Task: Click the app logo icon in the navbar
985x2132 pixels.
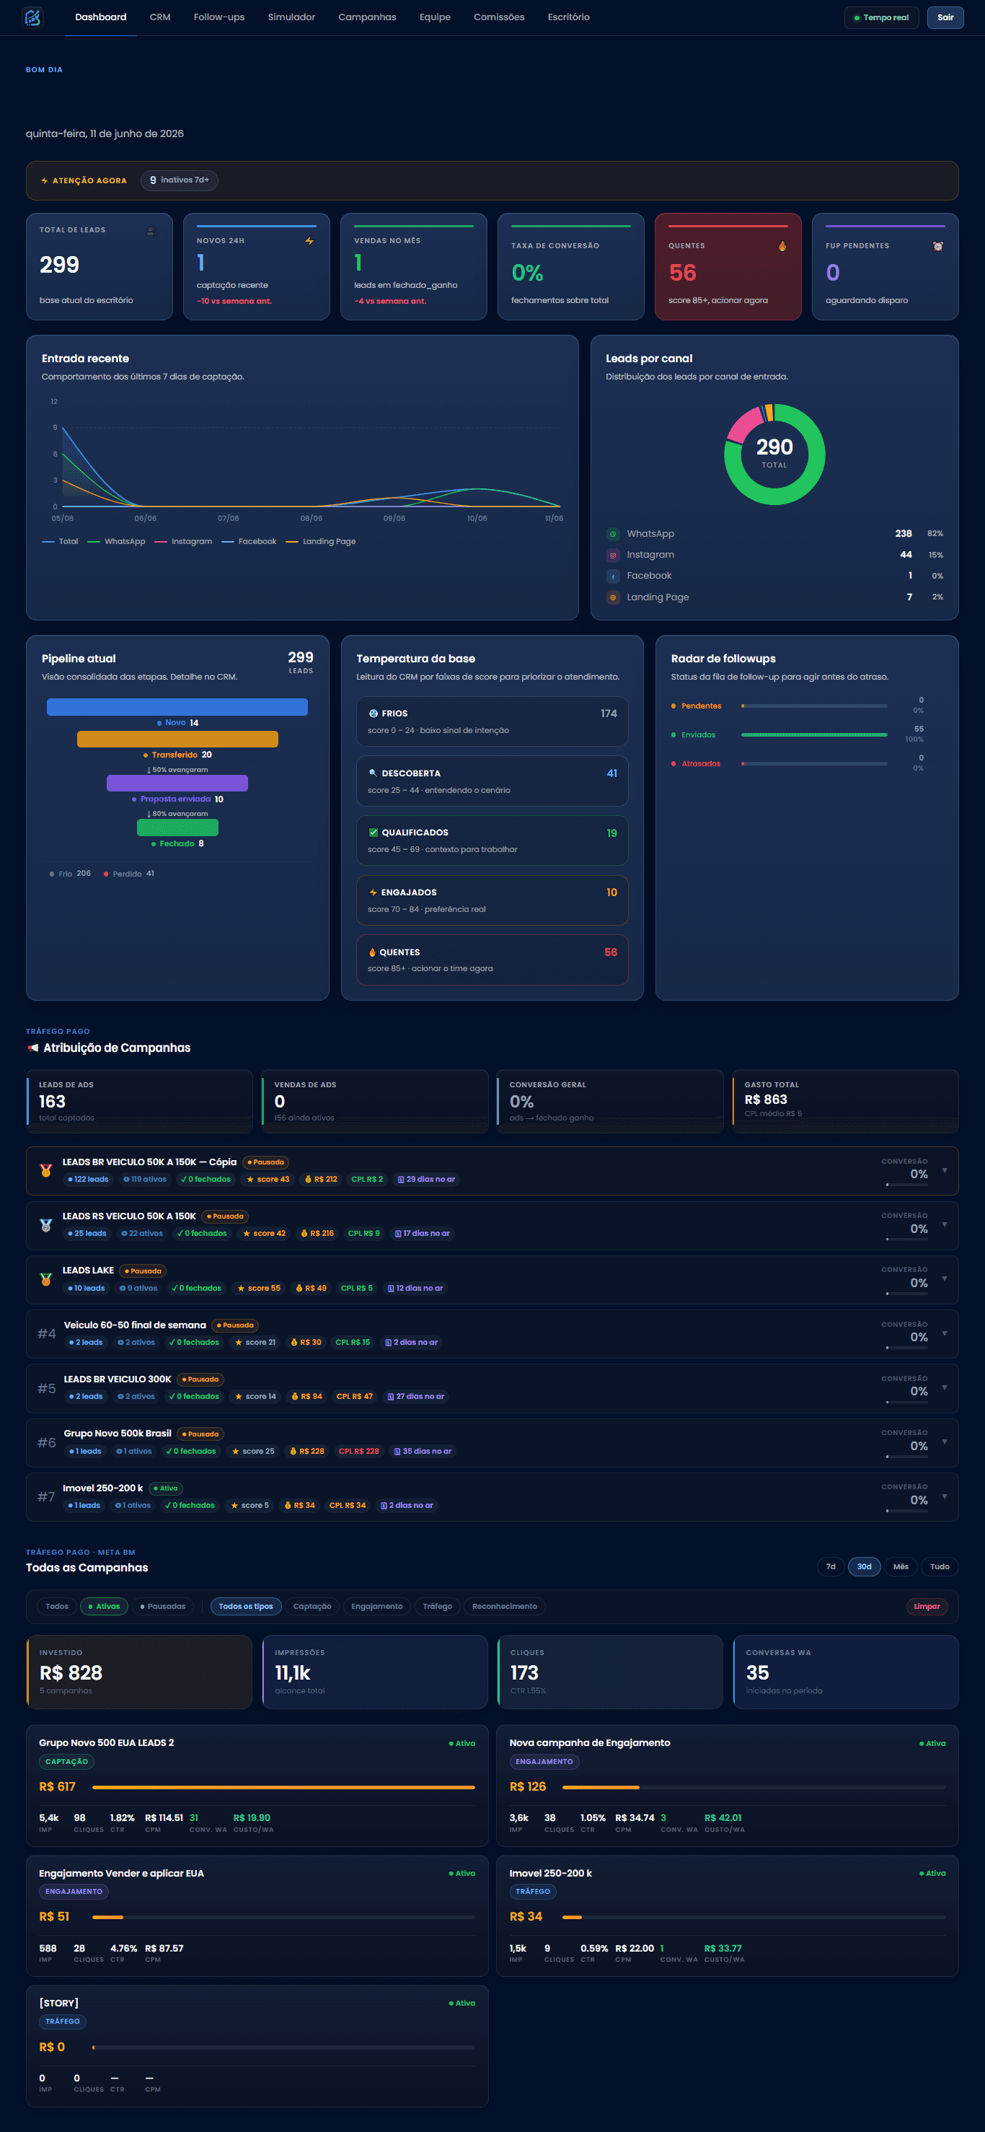Action: tap(32, 17)
